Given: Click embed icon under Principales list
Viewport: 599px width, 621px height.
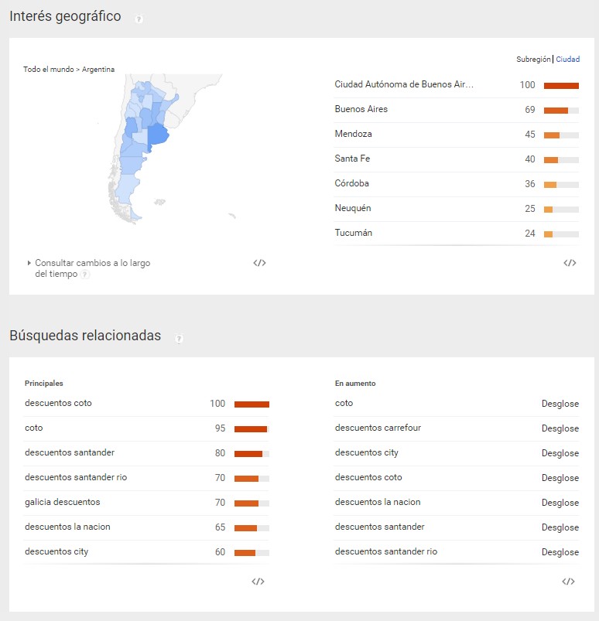Looking at the screenshot, I should click(x=258, y=582).
